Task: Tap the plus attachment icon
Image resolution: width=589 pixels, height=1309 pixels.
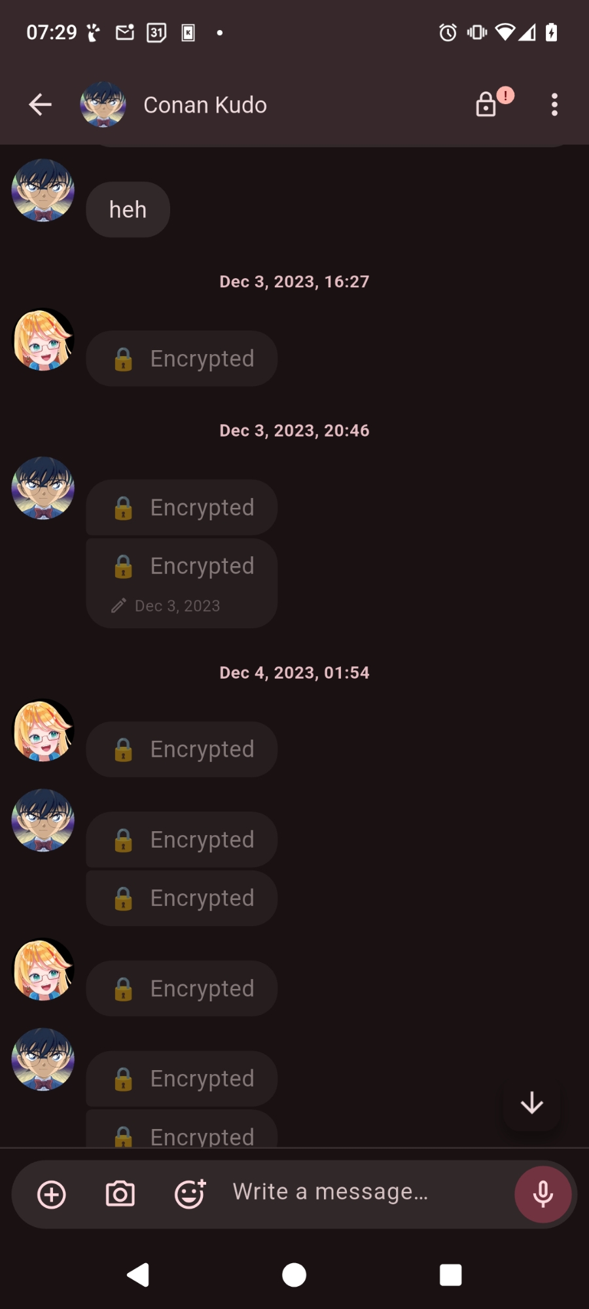Action: click(52, 1194)
